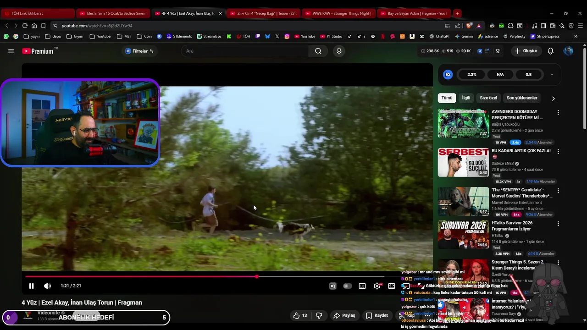Open the notifications bell

(x=550, y=51)
